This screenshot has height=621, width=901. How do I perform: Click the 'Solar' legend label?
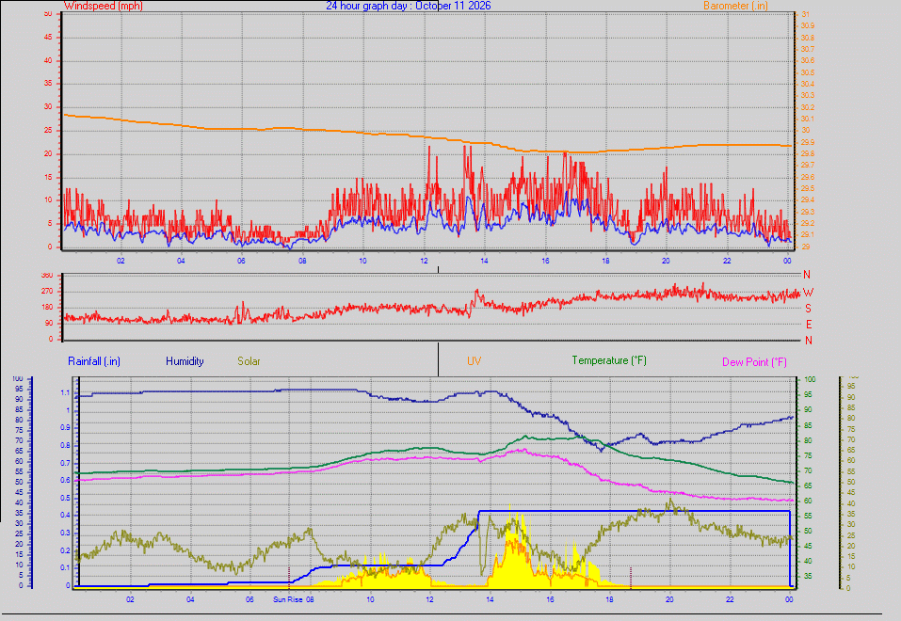click(249, 361)
